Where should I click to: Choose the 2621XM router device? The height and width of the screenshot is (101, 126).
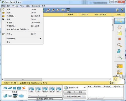pos(52,89)
